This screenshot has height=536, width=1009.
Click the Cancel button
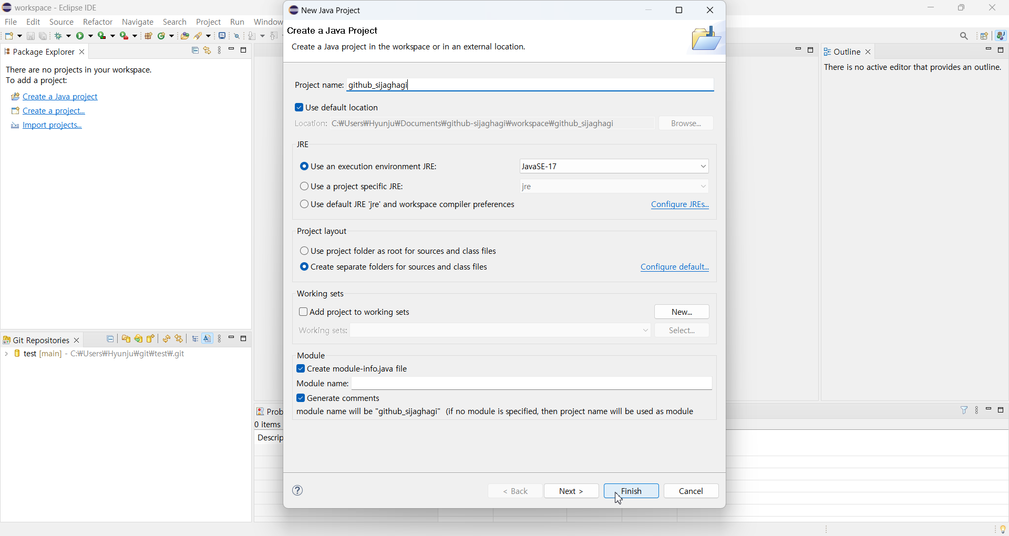[691, 491]
